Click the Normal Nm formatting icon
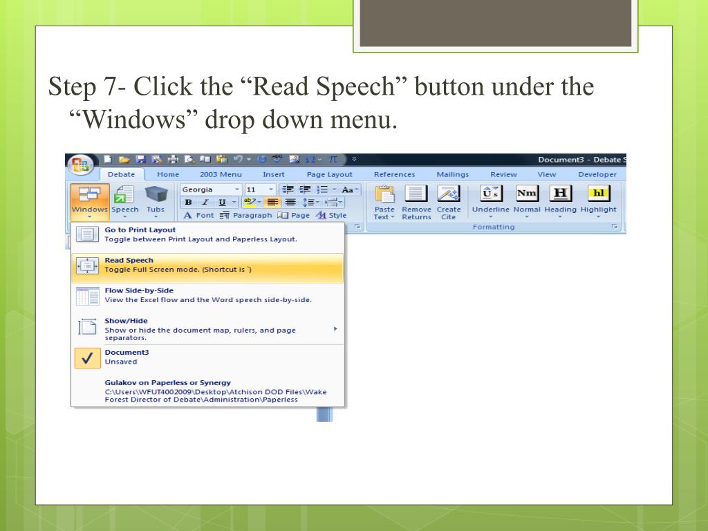The height and width of the screenshot is (531, 708). 526,194
